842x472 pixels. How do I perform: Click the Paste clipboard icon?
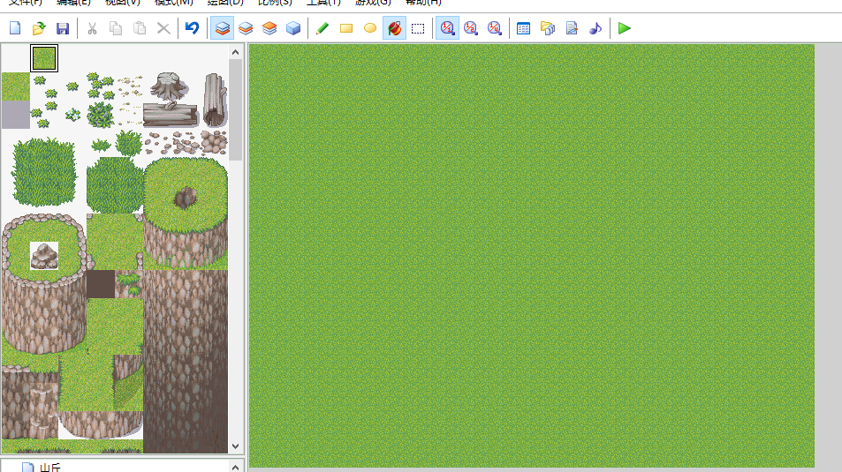[139, 28]
